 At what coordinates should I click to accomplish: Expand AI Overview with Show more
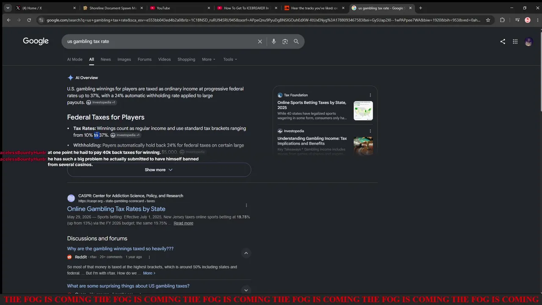pos(159,170)
